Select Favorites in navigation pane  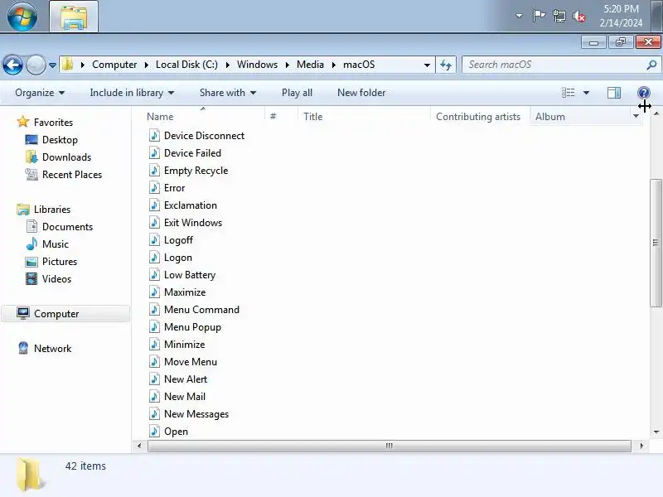(x=53, y=123)
